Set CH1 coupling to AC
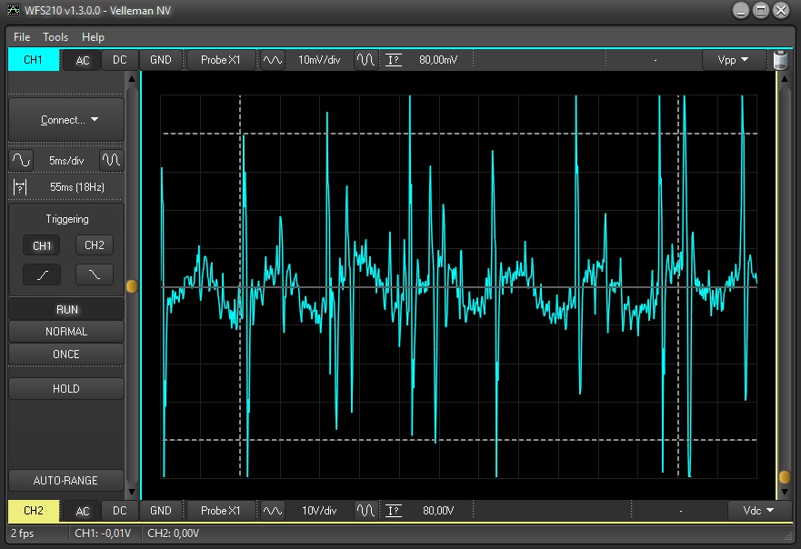 [x=82, y=60]
